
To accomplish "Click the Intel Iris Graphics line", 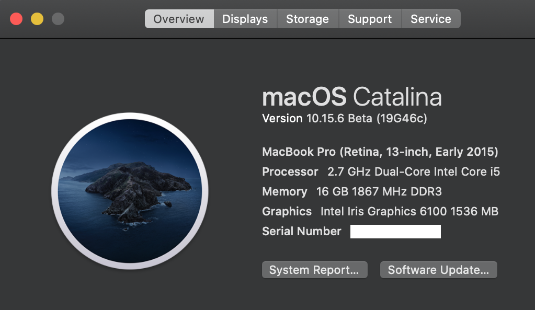I will pos(380,212).
